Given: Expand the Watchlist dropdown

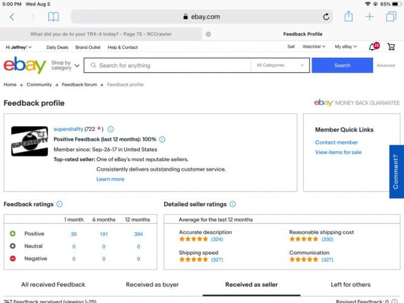Looking at the screenshot, I should 314,47.
